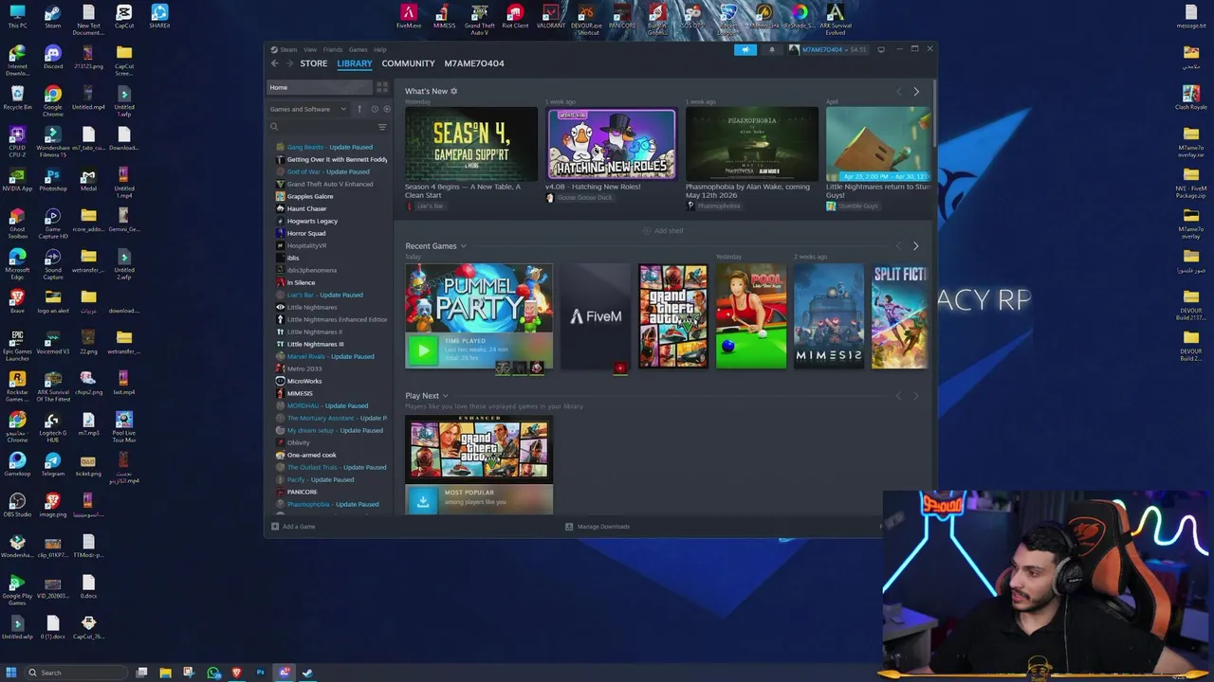Image resolution: width=1214 pixels, height=682 pixels.
Task: Open the Friends menu
Action: 333,49
